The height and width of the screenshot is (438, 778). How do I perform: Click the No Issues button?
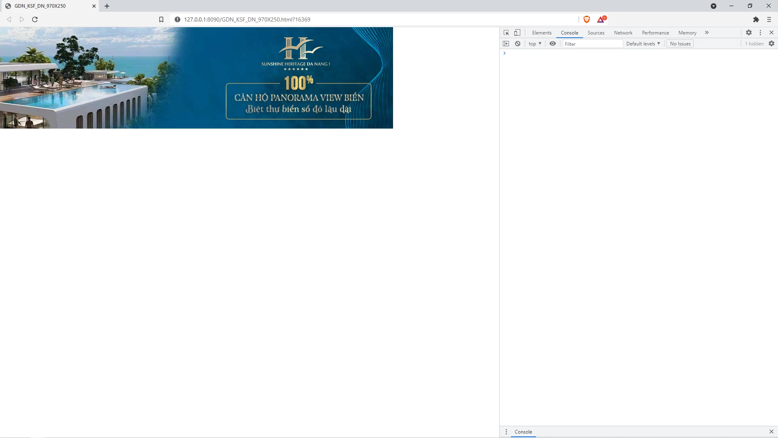[x=680, y=43]
